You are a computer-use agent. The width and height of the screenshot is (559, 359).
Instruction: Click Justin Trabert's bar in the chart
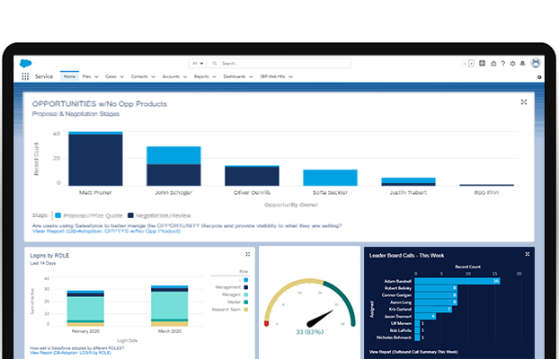click(409, 181)
